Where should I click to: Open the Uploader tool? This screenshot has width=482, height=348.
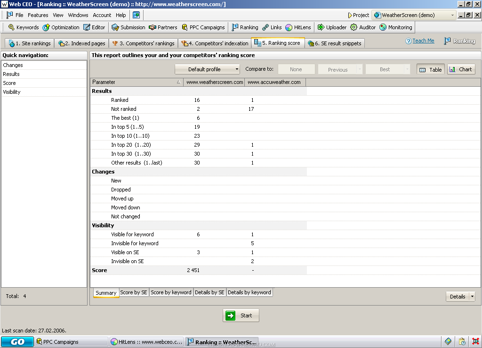[332, 27]
